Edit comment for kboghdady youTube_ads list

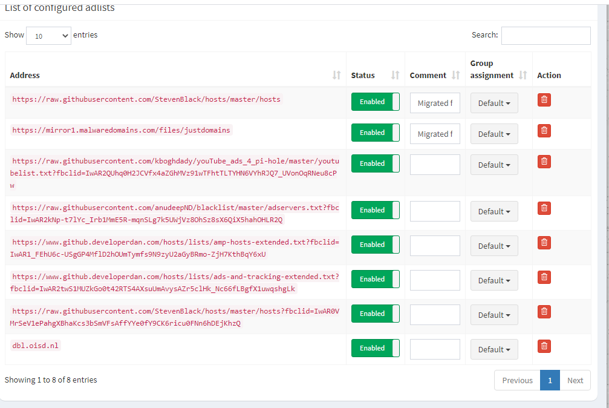[x=435, y=165]
